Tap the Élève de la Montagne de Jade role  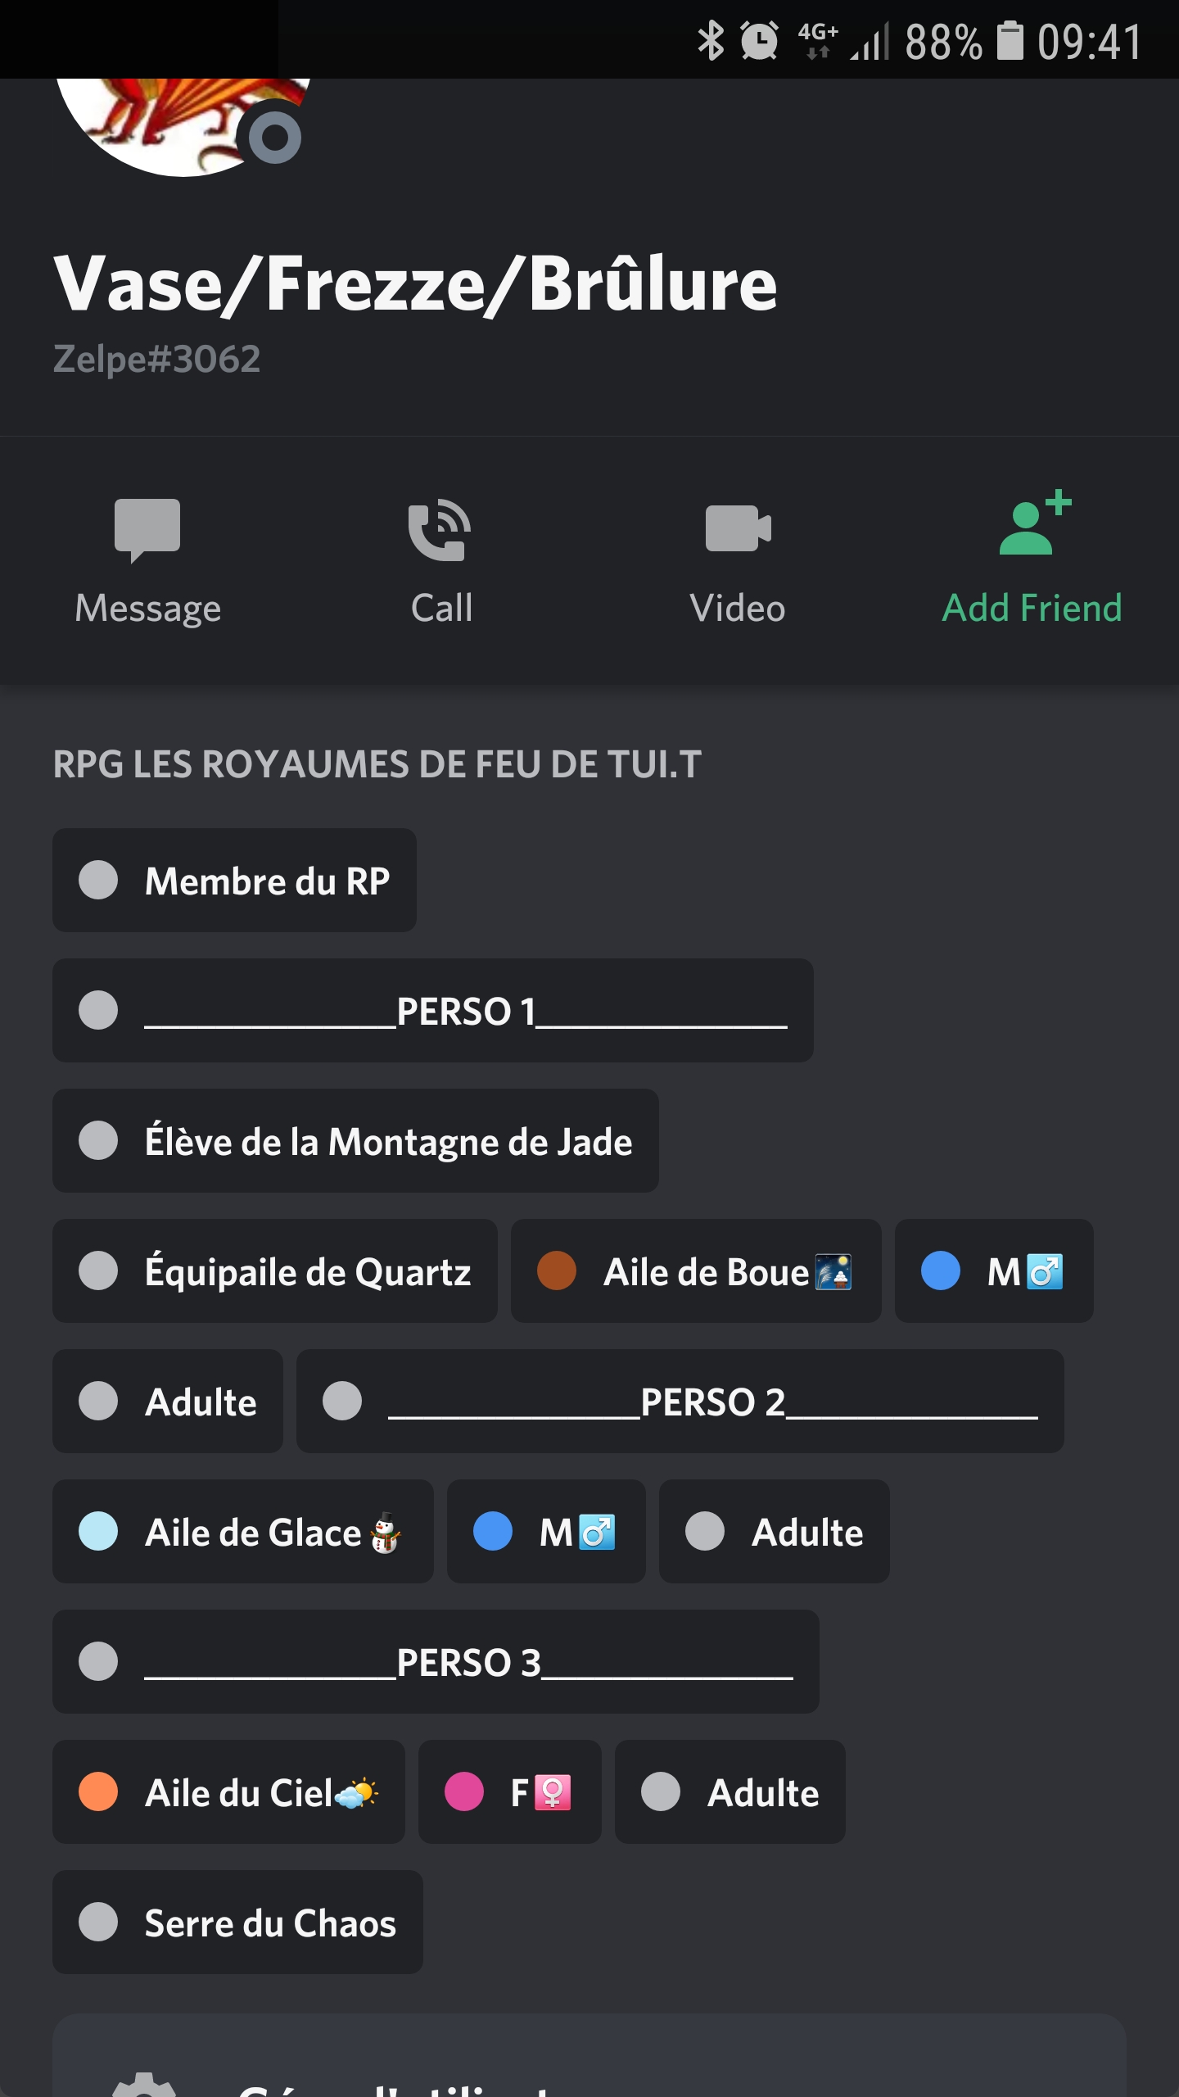pos(355,1141)
